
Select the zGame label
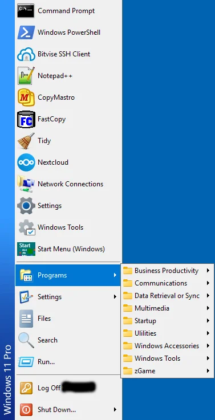pos(145,371)
